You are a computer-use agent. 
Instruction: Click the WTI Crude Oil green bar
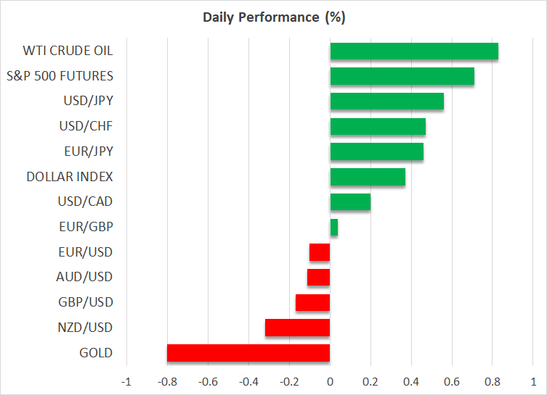coord(414,51)
